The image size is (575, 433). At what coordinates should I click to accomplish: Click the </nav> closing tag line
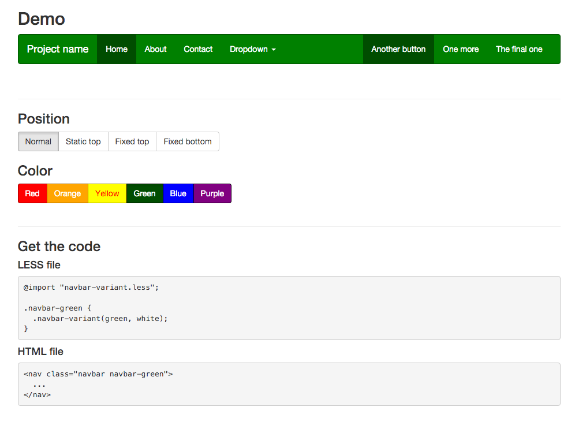pos(37,395)
